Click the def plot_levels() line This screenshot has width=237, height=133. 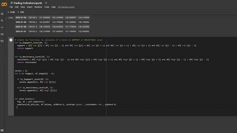(25, 99)
